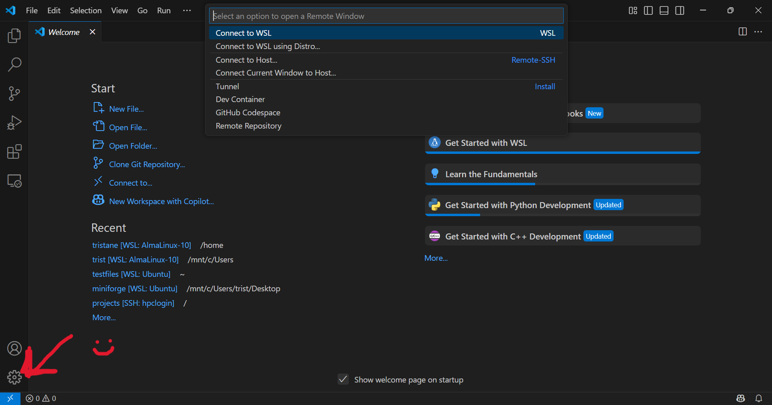Click New File link
This screenshot has width=772, height=405.
(126, 109)
